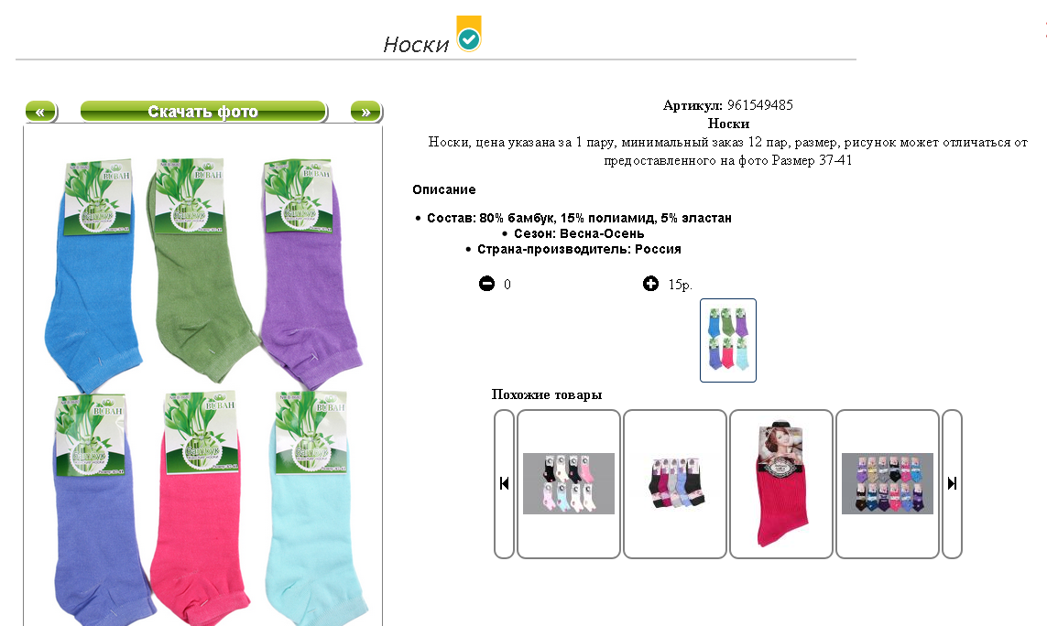The height and width of the screenshot is (626, 1047).
Task: Jump to last similar product arrow
Action: (x=952, y=484)
